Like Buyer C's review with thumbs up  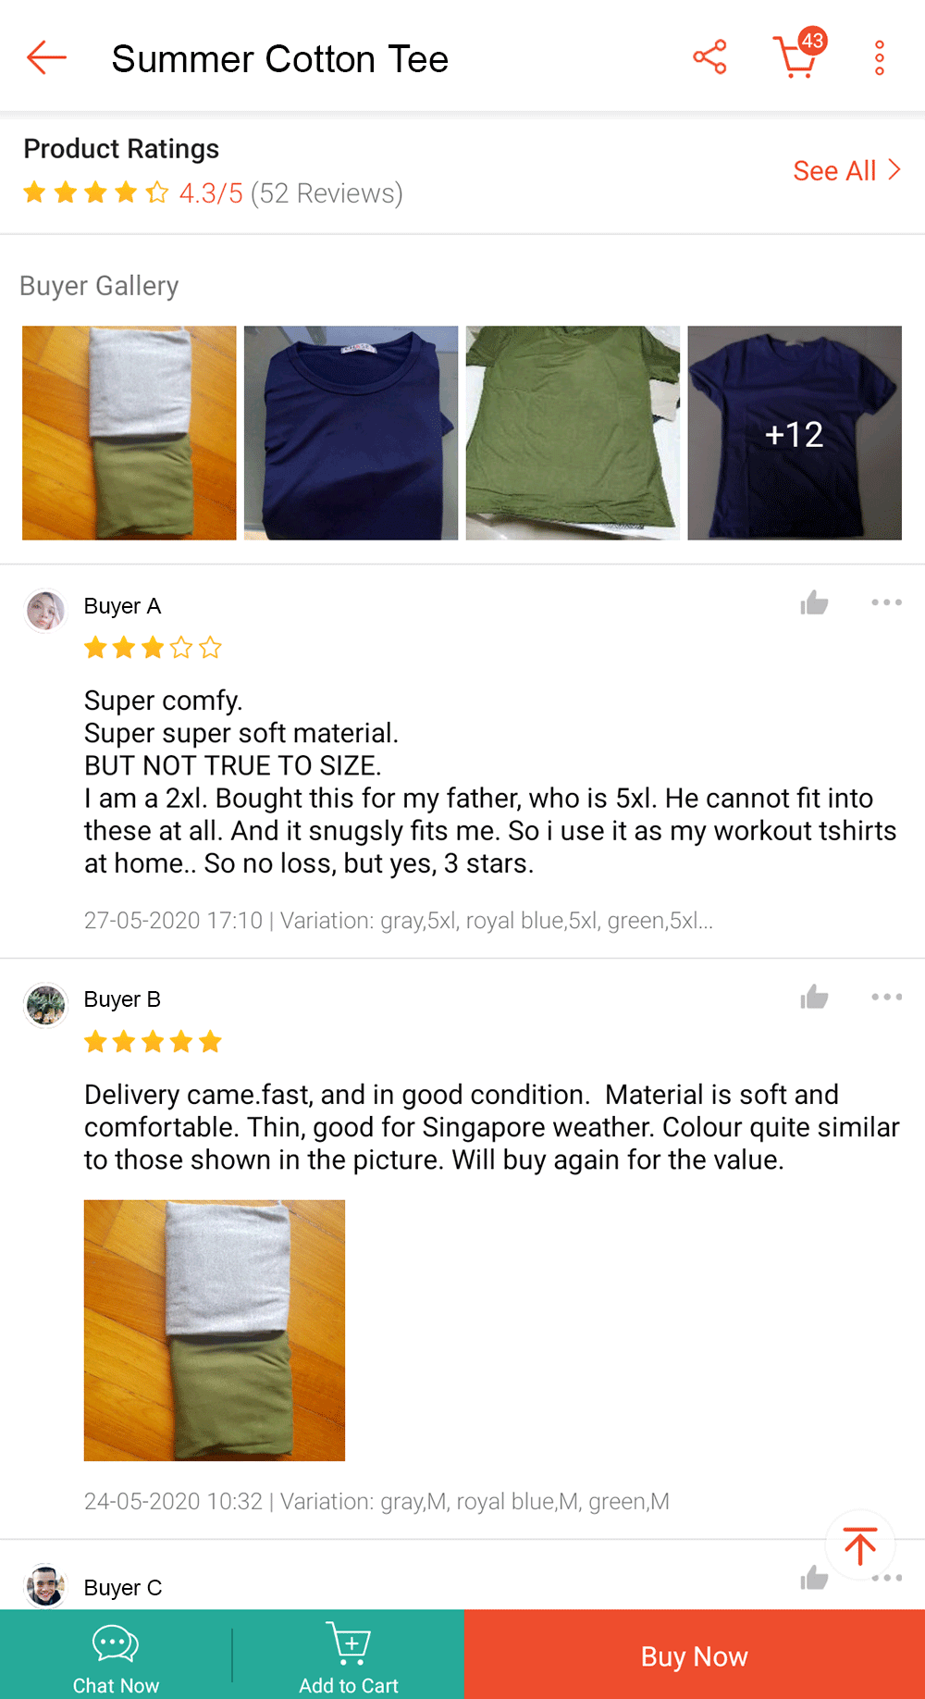coord(814,1578)
